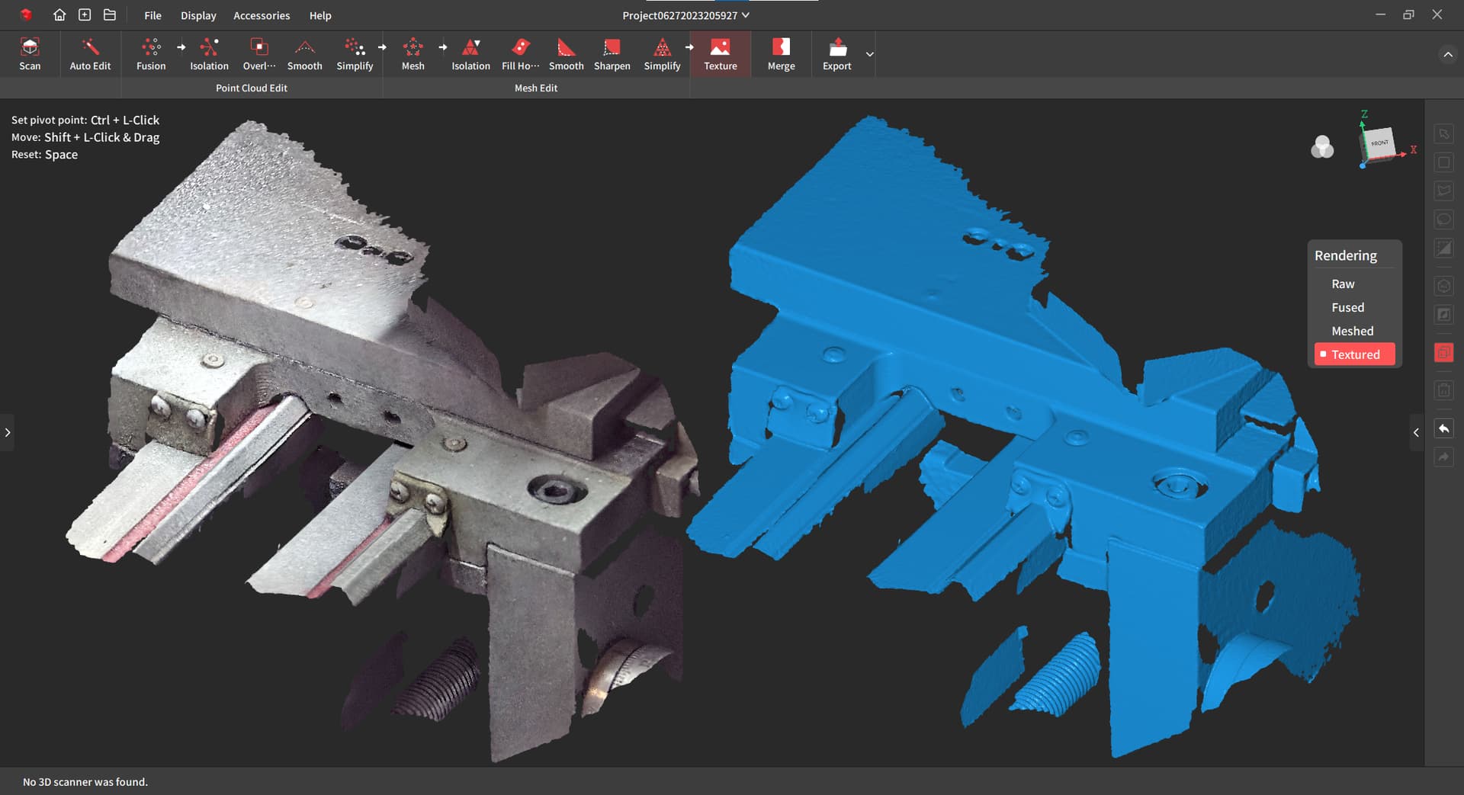Click the three-sphere color display icon
Screen dimensions: 1464x795
click(1322, 146)
